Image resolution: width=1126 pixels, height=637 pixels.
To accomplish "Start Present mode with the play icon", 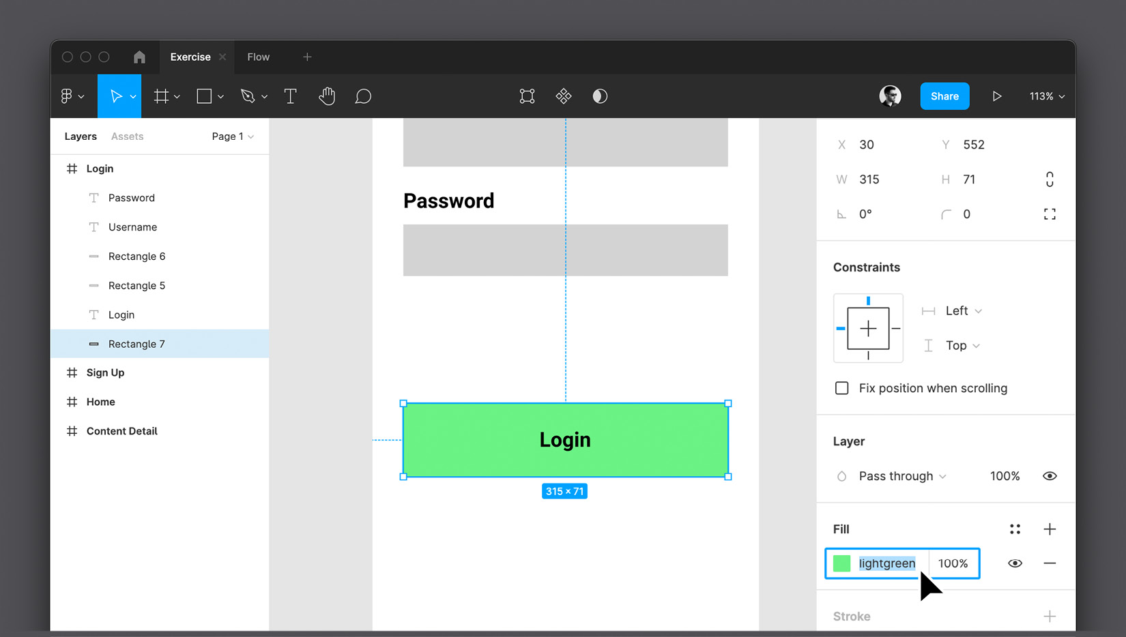I will 996,95.
